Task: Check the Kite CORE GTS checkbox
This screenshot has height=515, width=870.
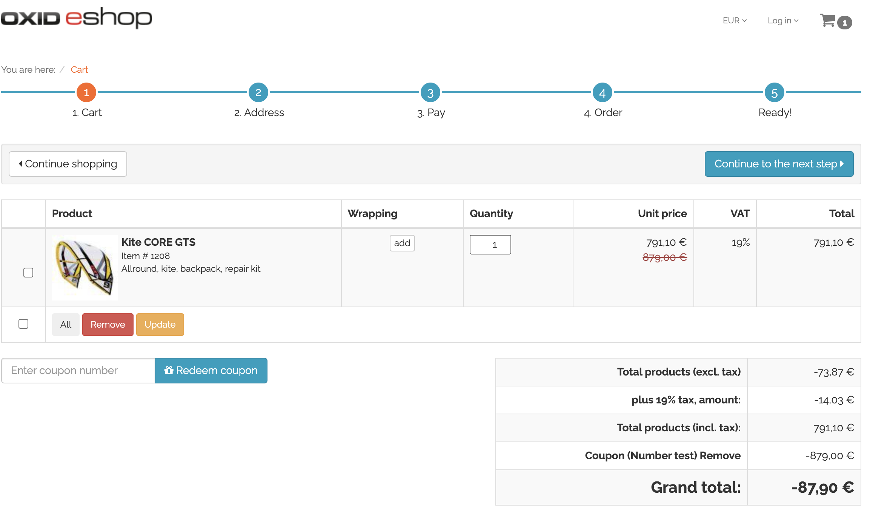Action: 28,273
